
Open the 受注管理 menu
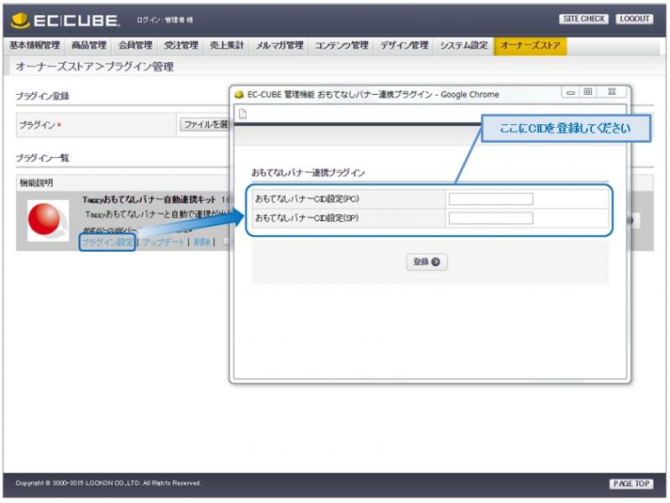click(x=181, y=45)
